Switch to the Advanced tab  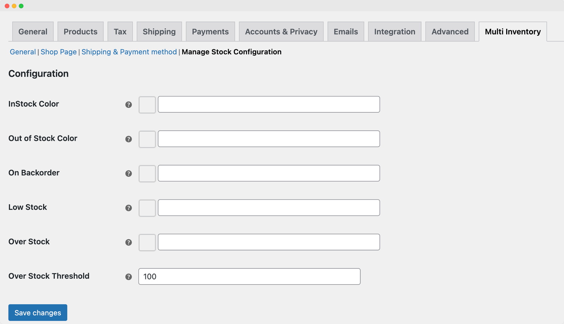click(x=450, y=31)
